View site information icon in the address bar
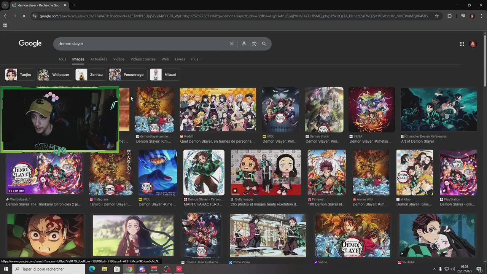487x274 pixels. tap(35, 16)
